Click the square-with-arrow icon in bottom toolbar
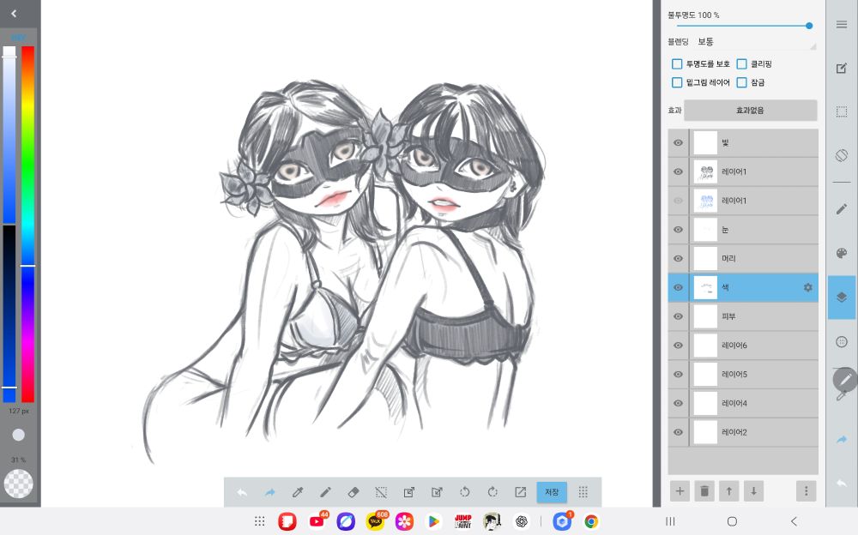The image size is (858, 535). pos(409,492)
